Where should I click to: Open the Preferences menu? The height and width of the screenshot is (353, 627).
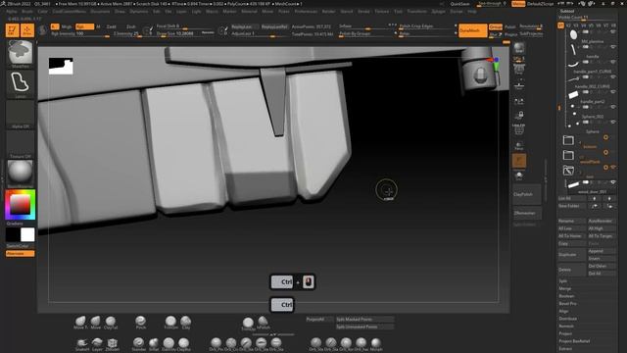coord(306,12)
